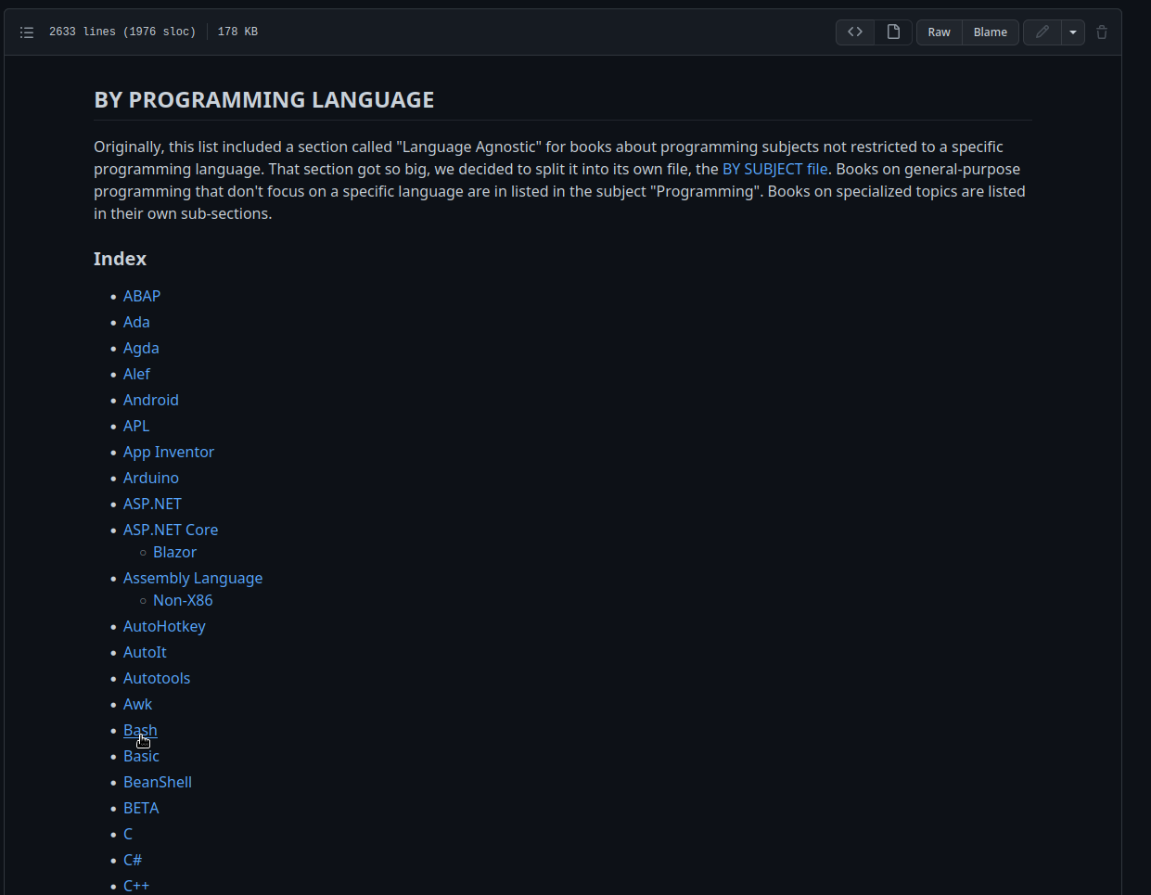
Task: Click the 178 KB file size
Action: click(x=237, y=32)
